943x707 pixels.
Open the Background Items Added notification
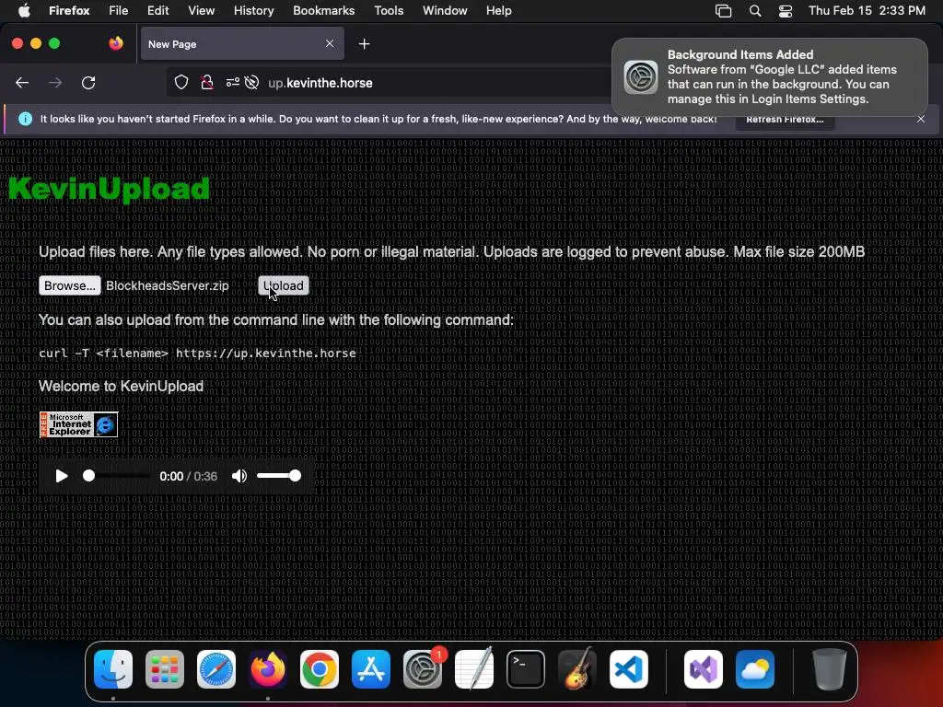point(770,77)
